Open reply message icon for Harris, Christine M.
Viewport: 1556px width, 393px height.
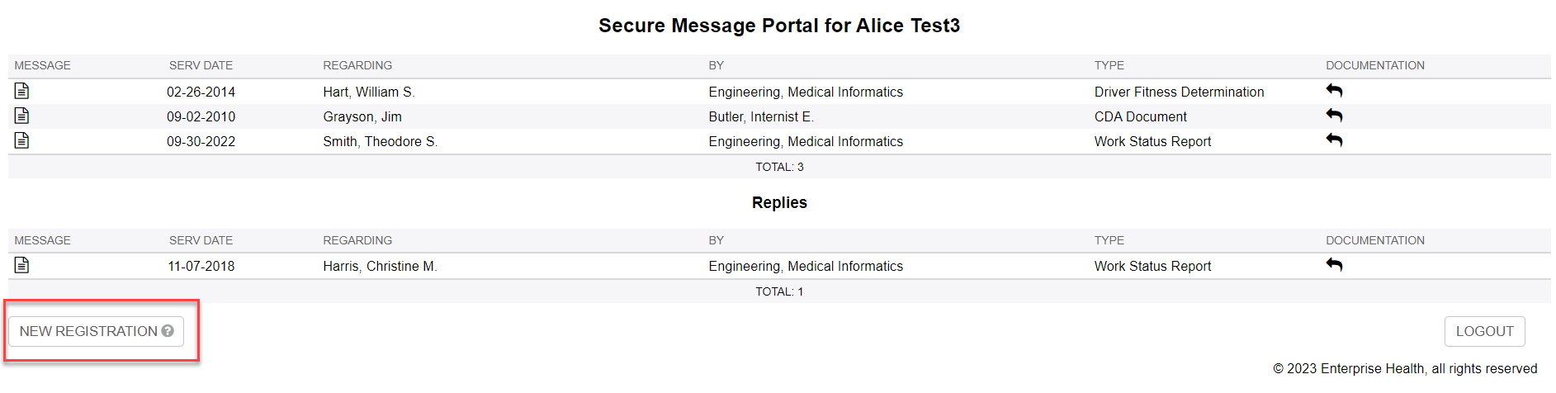coord(22,265)
